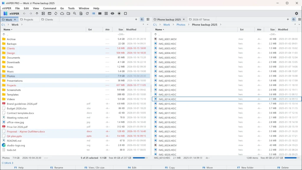
Task: Select IMG_6024.MOV in the right panel
Action: point(227,145)
